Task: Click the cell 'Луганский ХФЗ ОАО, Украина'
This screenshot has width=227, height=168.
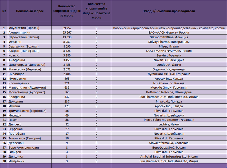Action: coord(169,74)
